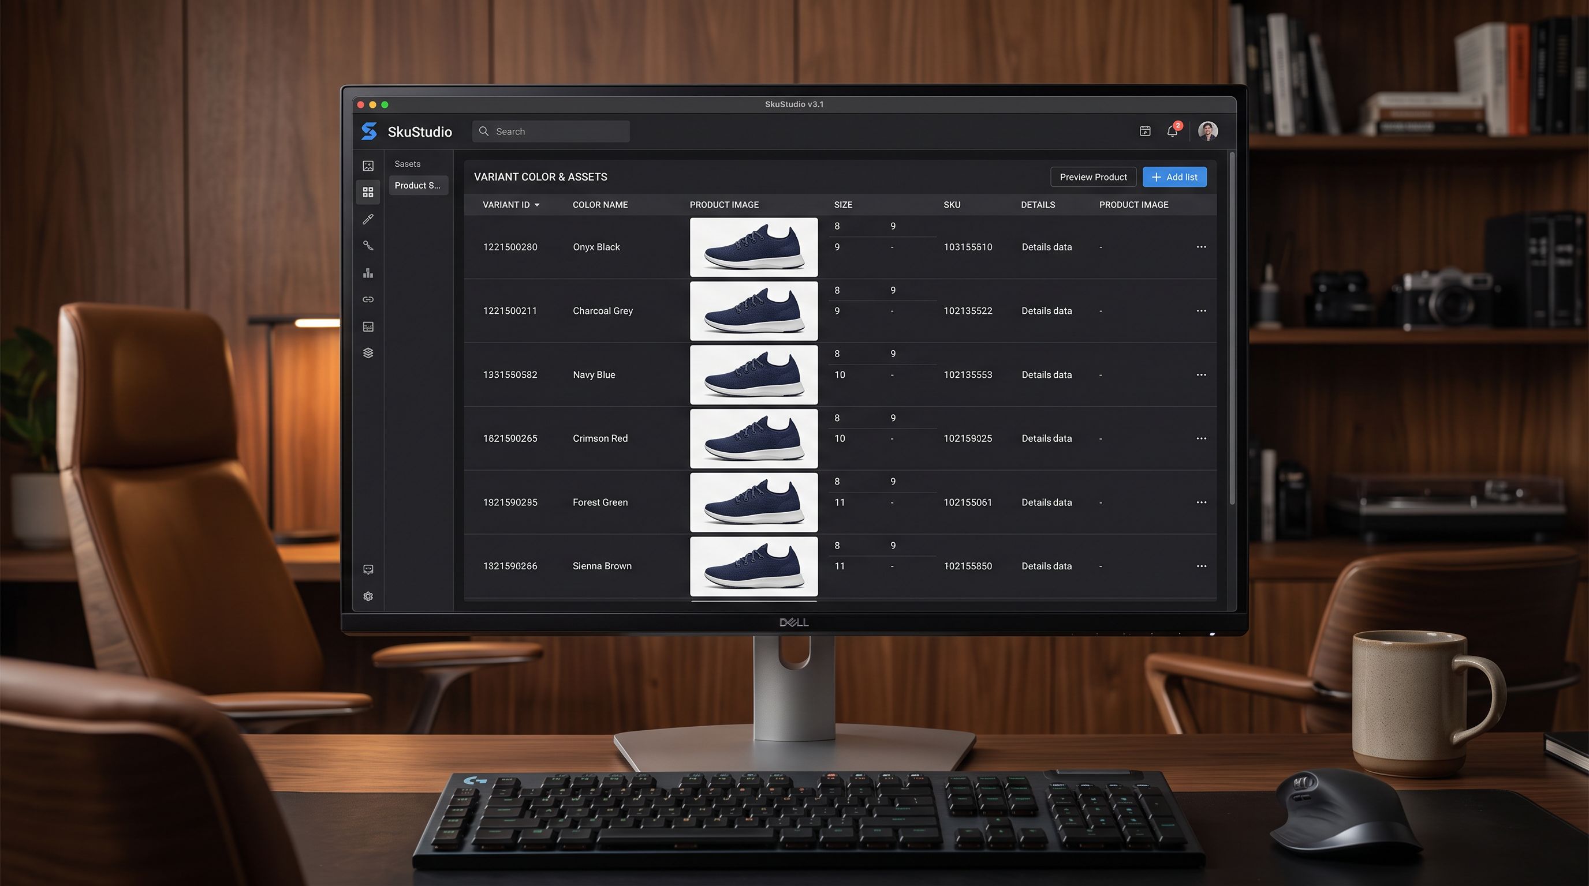
Task: Click the Navy Blue color name
Action: (594, 374)
